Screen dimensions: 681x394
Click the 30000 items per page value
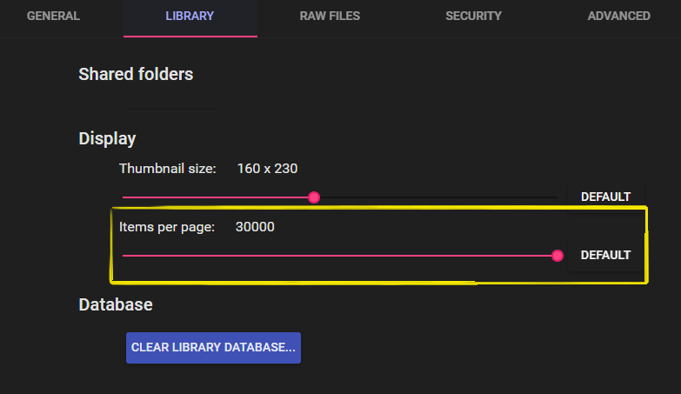(x=255, y=226)
